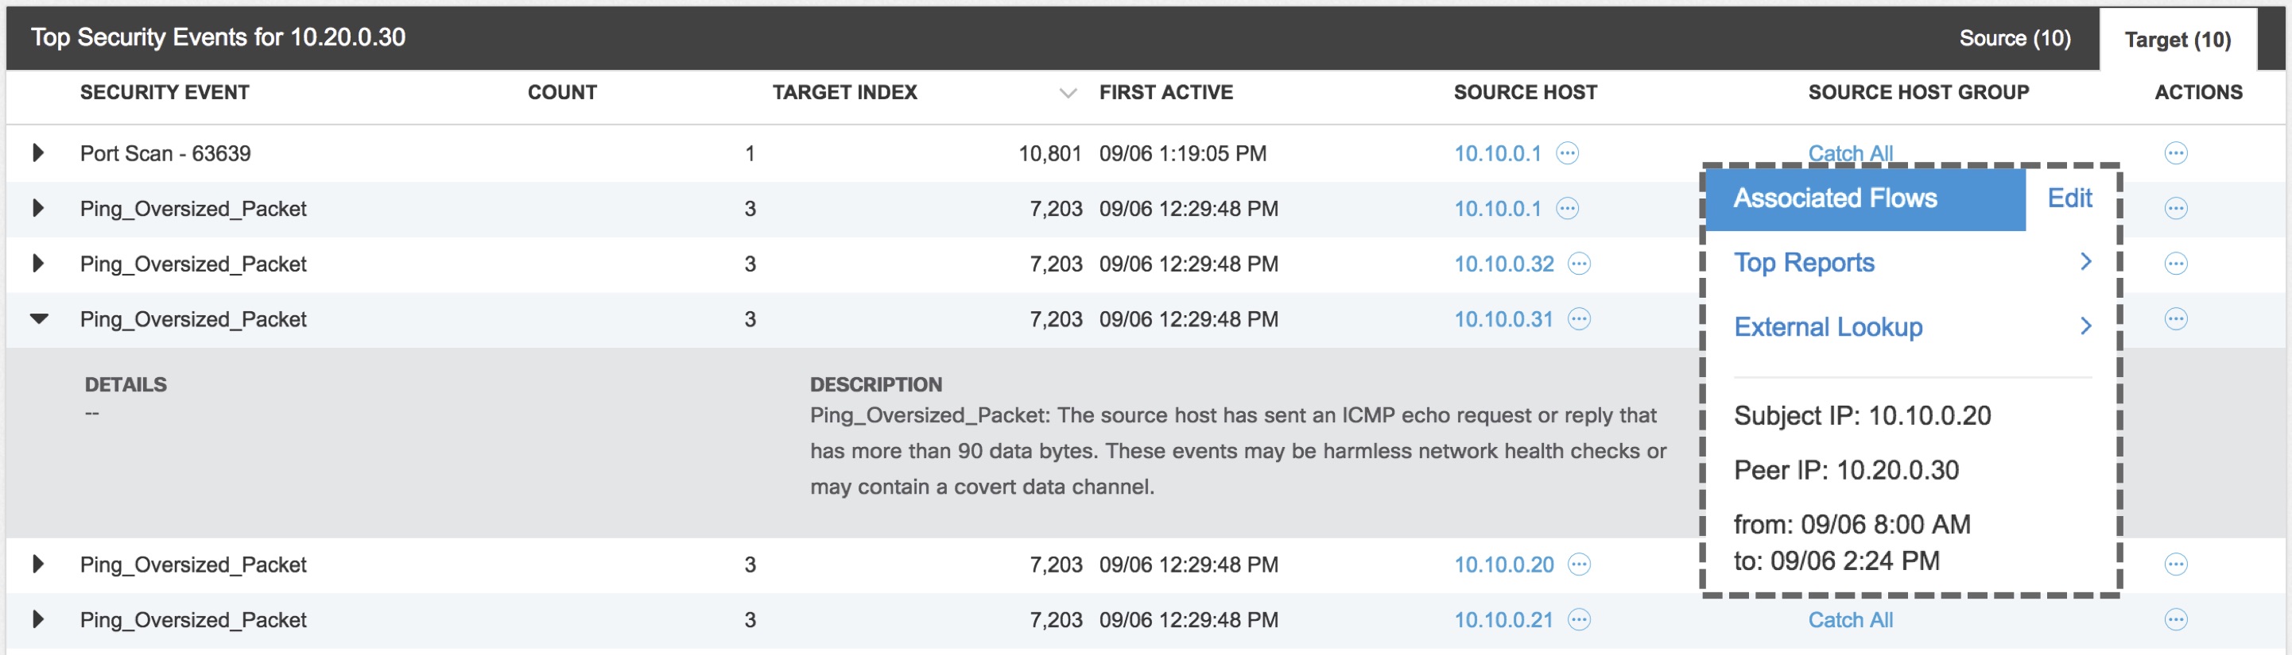Open source host 10.10.0.20 link
The image size is (2292, 655).
tap(1503, 564)
